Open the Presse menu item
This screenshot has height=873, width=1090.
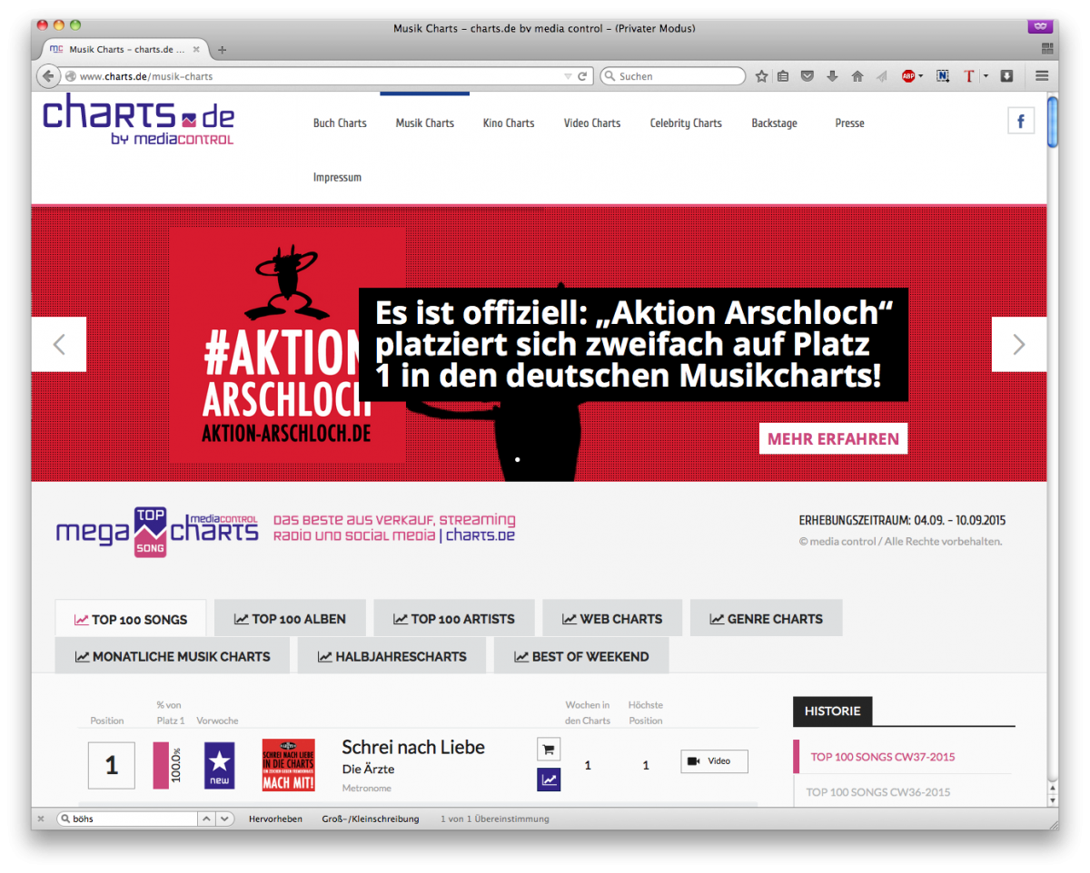pyautogui.click(x=850, y=123)
